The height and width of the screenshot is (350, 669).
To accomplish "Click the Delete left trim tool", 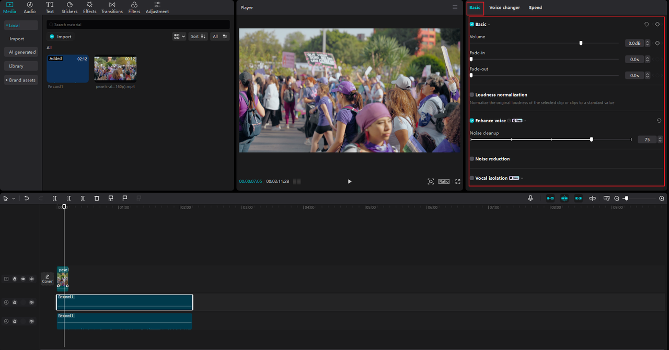I will 69,199.
